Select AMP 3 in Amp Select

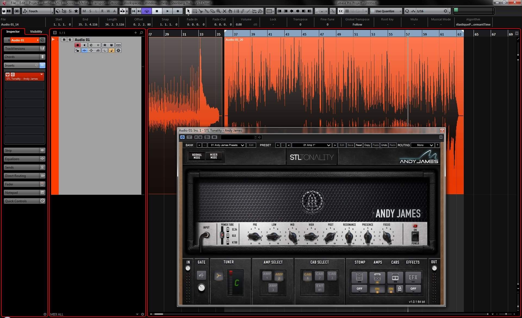(273, 288)
